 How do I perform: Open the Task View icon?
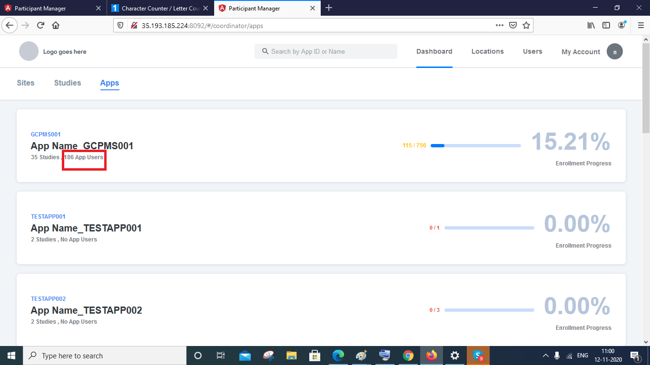[221, 355]
